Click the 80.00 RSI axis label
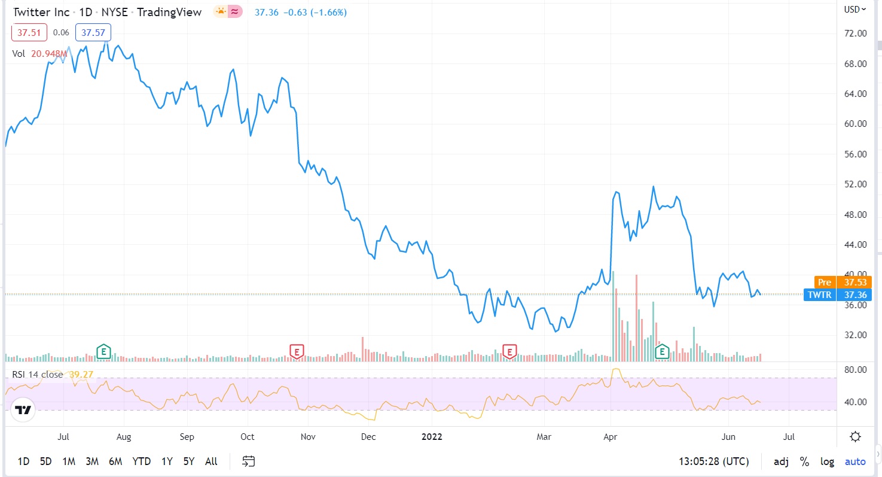The image size is (882, 477). click(x=855, y=370)
